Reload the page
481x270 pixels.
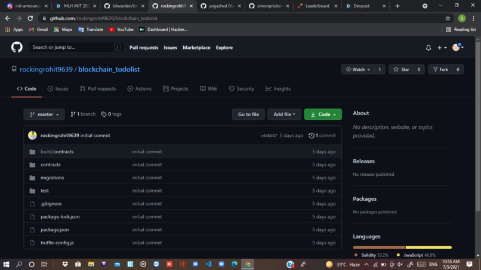[30, 18]
